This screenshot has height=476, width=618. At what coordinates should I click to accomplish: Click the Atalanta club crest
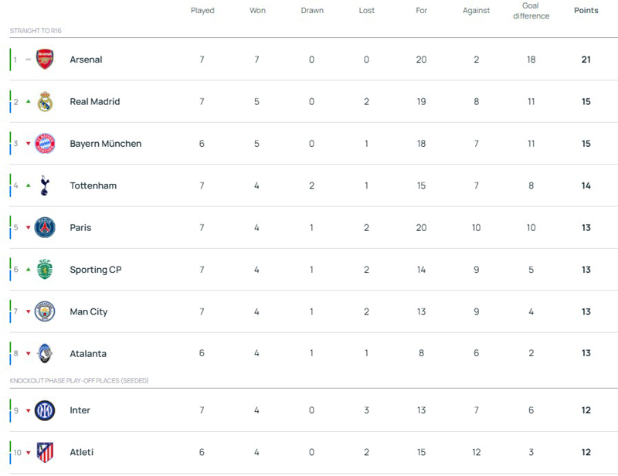coord(45,354)
